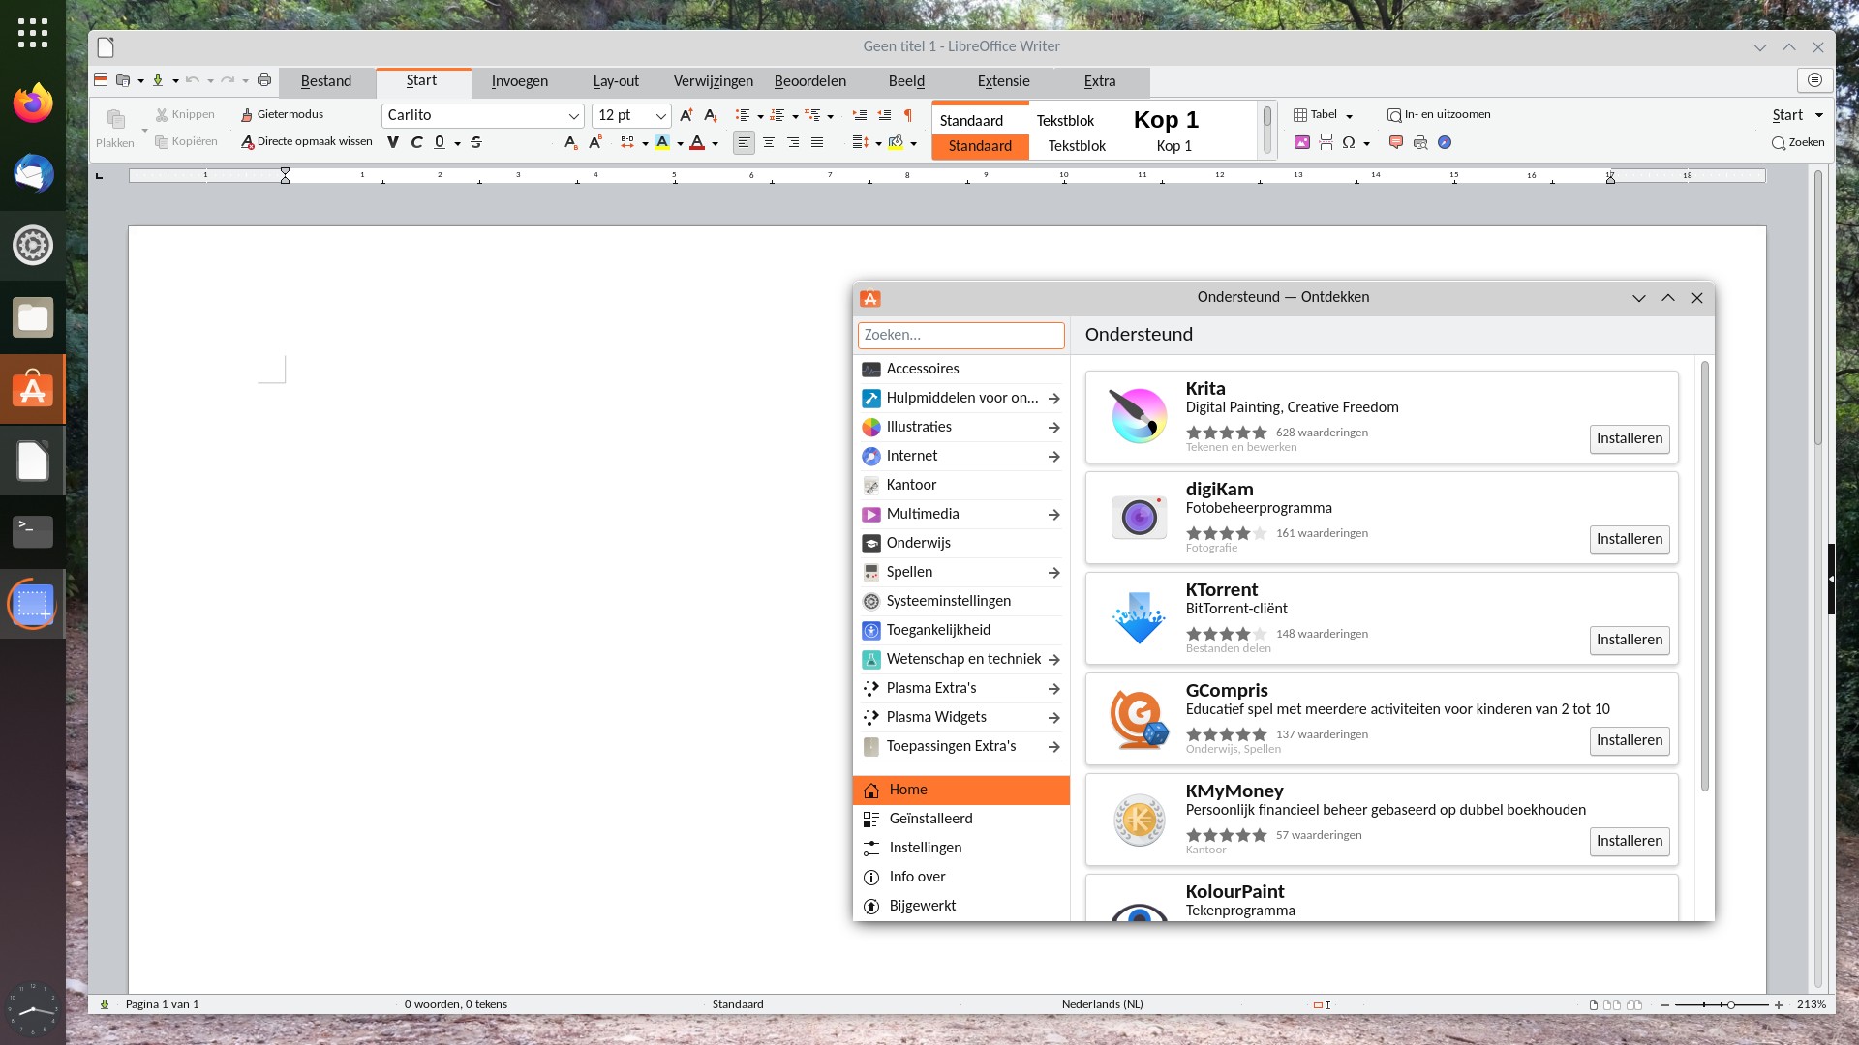Screen dimensions: 1859x1045
Task: Decrease font size with A-down icon
Action: pyautogui.click(x=710, y=115)
